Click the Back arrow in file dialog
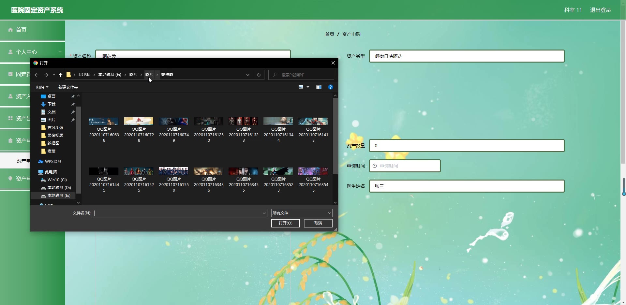 click(x=37, y=75)
